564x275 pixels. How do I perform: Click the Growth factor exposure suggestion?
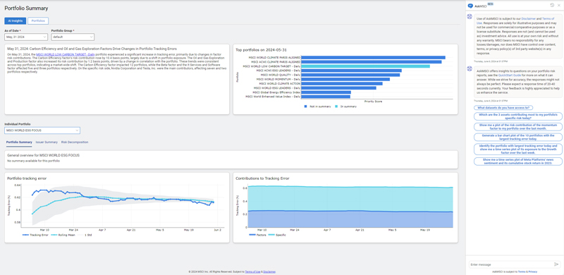coord(518,149)
